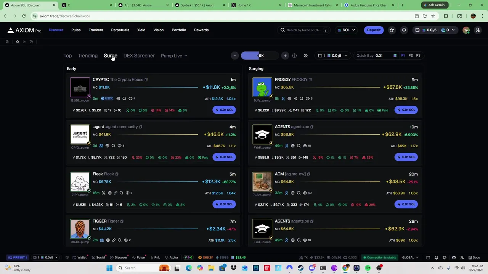Open the GLOBAL region dropdown
Viewport: 488px width, 274px height.
[x=410, y=258]
